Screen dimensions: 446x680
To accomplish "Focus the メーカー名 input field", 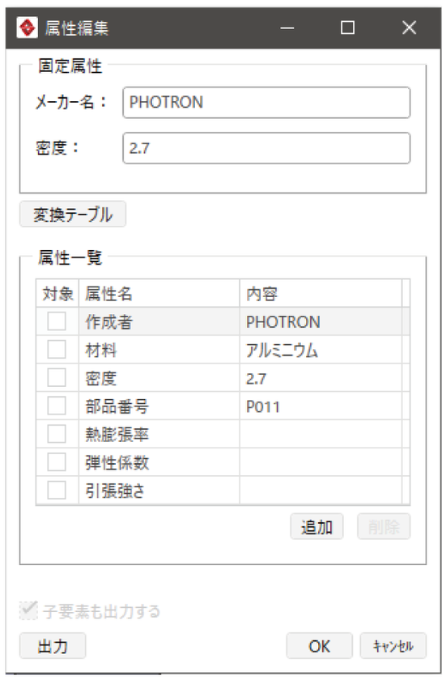I will (x=266, y=102).
